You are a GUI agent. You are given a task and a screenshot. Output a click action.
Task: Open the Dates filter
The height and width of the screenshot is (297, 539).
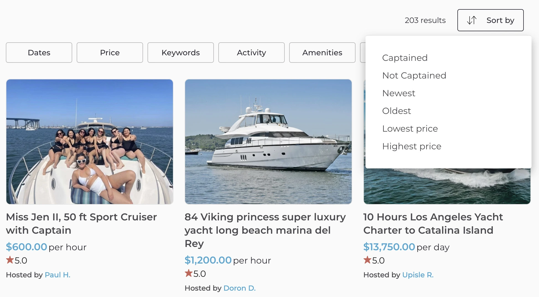(x=39, y=52)
